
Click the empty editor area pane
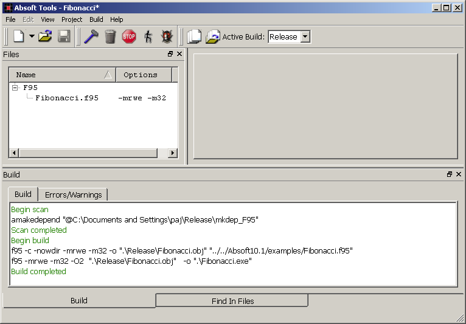[x=325, y=106]
